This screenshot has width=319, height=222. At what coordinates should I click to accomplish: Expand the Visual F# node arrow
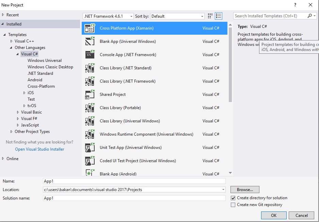click(x=18, y=119)
